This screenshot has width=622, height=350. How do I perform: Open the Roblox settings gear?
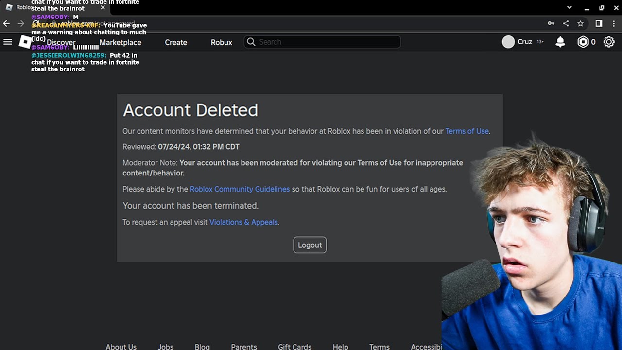(x=609, y=42)
